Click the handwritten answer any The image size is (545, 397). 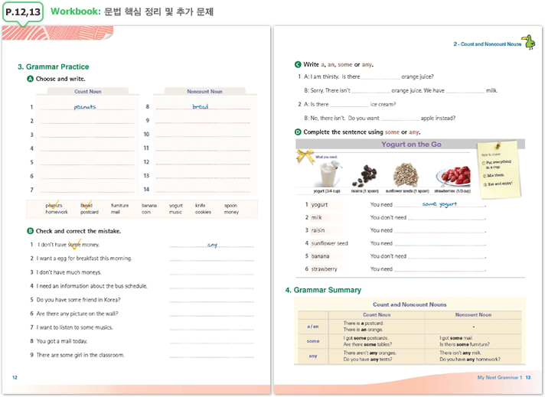pyautogui.click(x=212, y=245)
